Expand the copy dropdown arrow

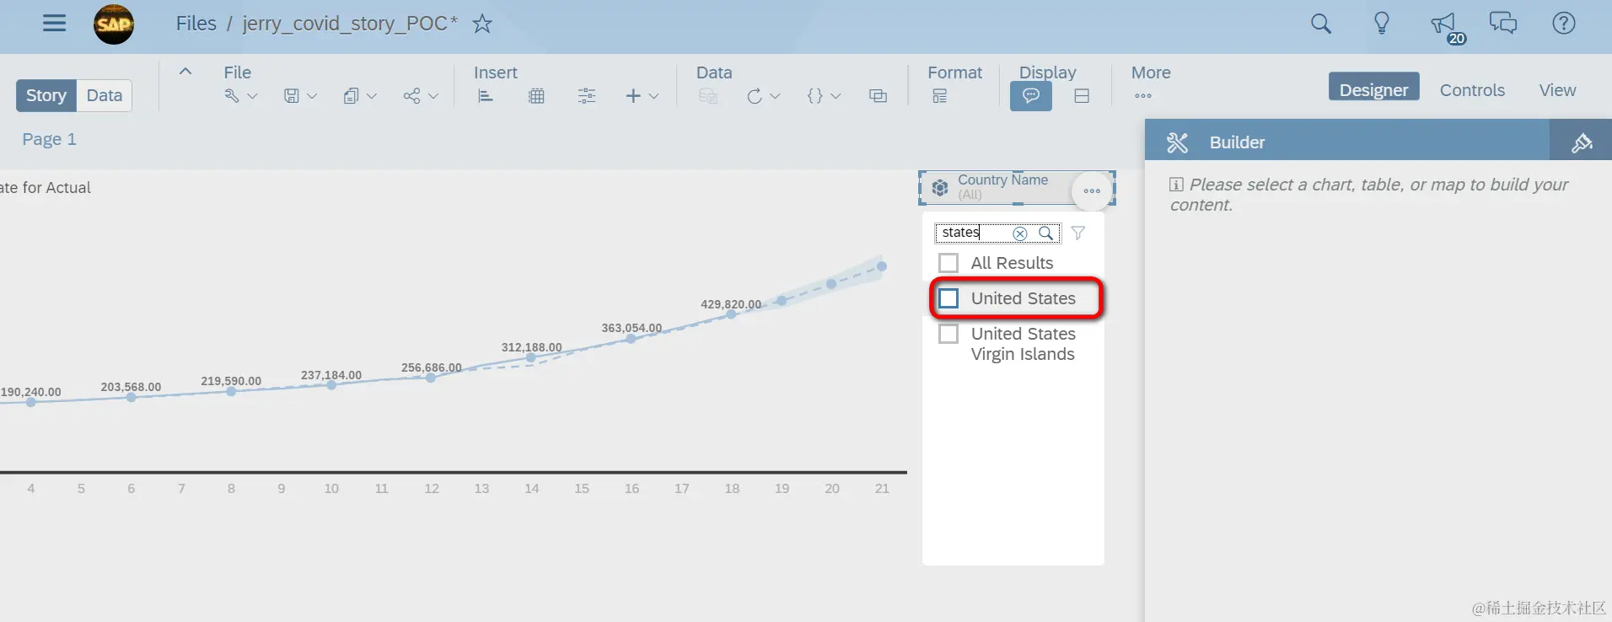pyautogui.click(x=371, y=96)
